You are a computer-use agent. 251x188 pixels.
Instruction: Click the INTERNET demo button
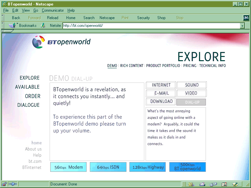point(161,85)
